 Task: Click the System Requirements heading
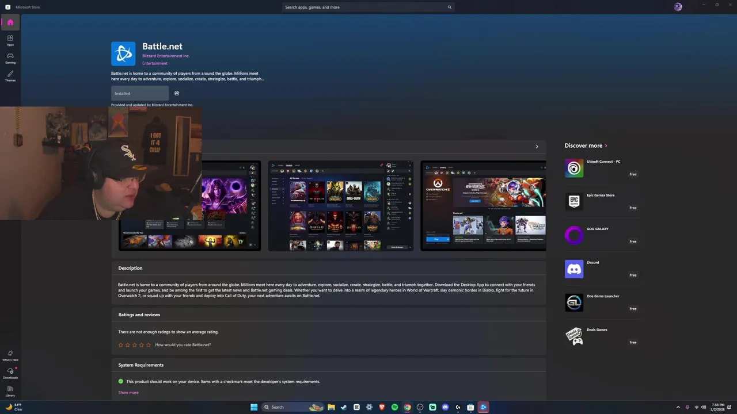pos(141,365)
